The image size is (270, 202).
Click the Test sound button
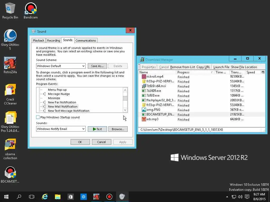coord(97,129)
